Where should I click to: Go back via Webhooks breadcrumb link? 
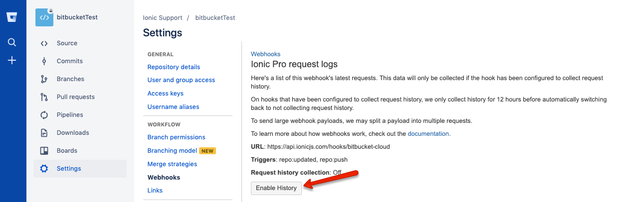click(x=265, y=54)
